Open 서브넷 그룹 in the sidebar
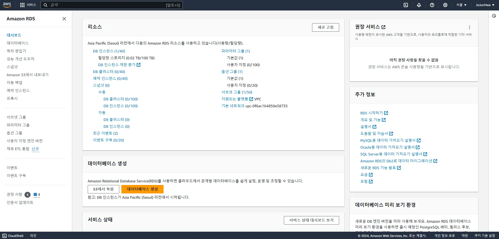Screen dimensions: 499x239 (16, 117)
